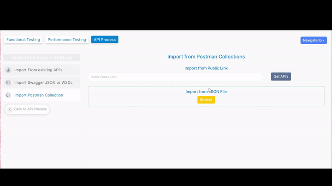Select the API Process tab
This screenshot has width=332, height=186.
105,40
